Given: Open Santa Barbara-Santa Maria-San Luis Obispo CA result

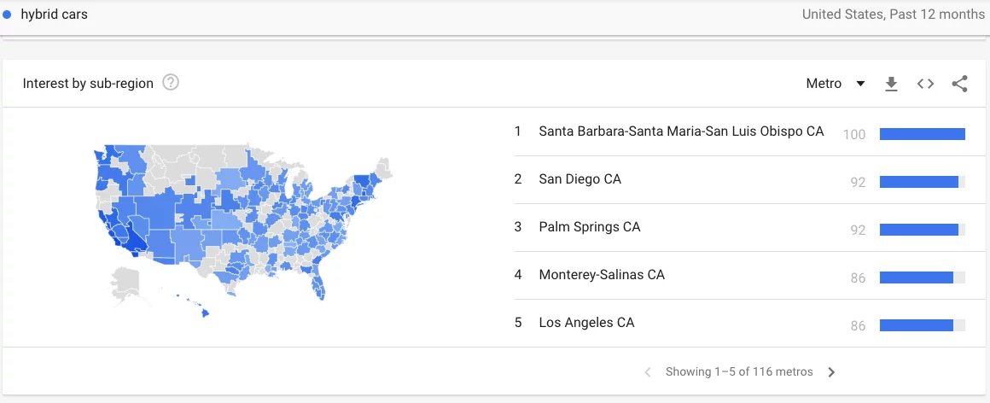Looking at the screenshot, I should coord(681,131).
